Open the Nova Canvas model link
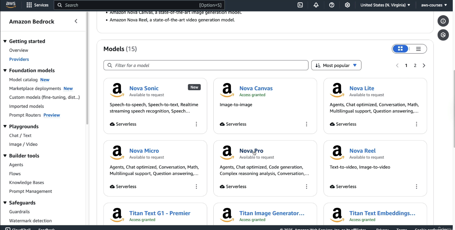The image size is (455, 230). 256,88
